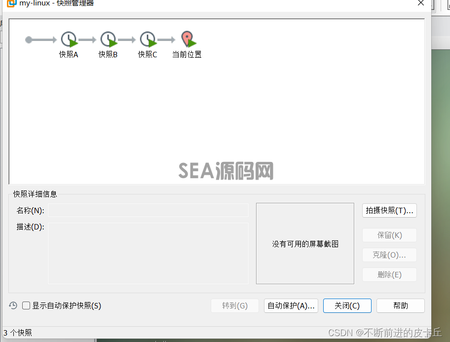
Task: Focus the 描述(D) text area
Action: pyautogui.click(x=148, y=253)
